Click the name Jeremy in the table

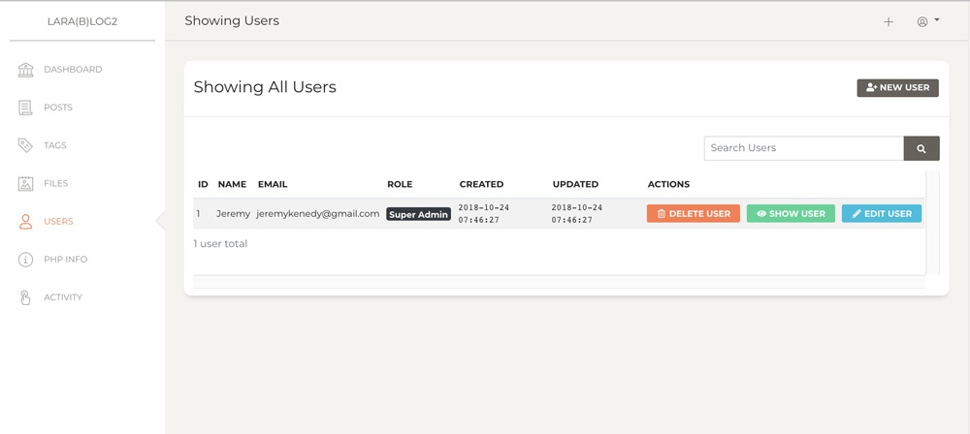tap(233, 214)
